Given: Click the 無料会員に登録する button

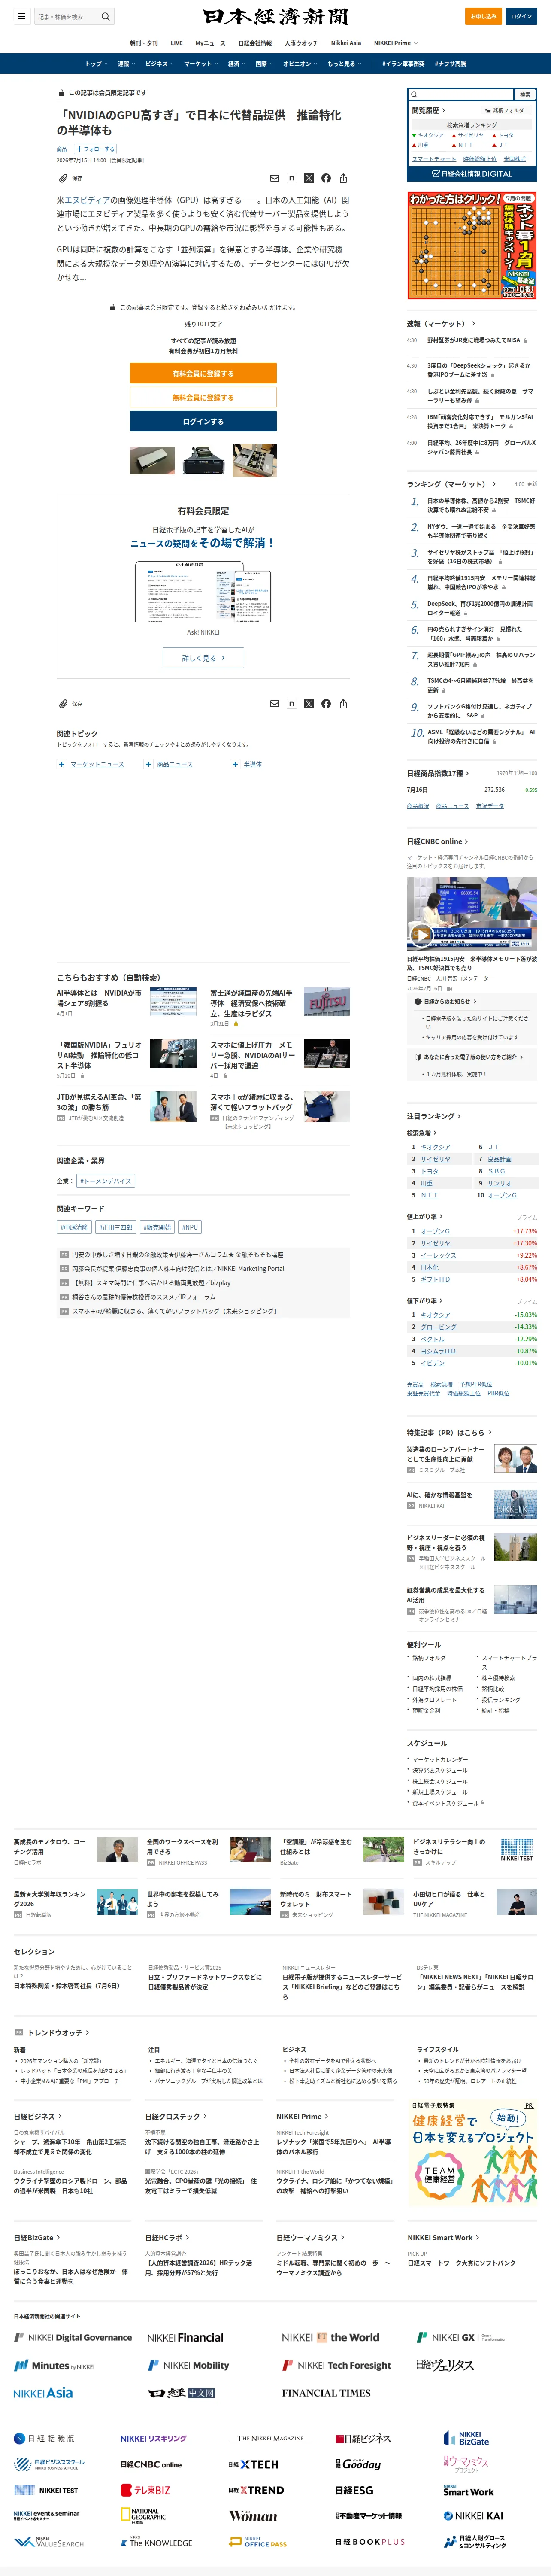Looking at the screenshot, I should tap(203, 397).
